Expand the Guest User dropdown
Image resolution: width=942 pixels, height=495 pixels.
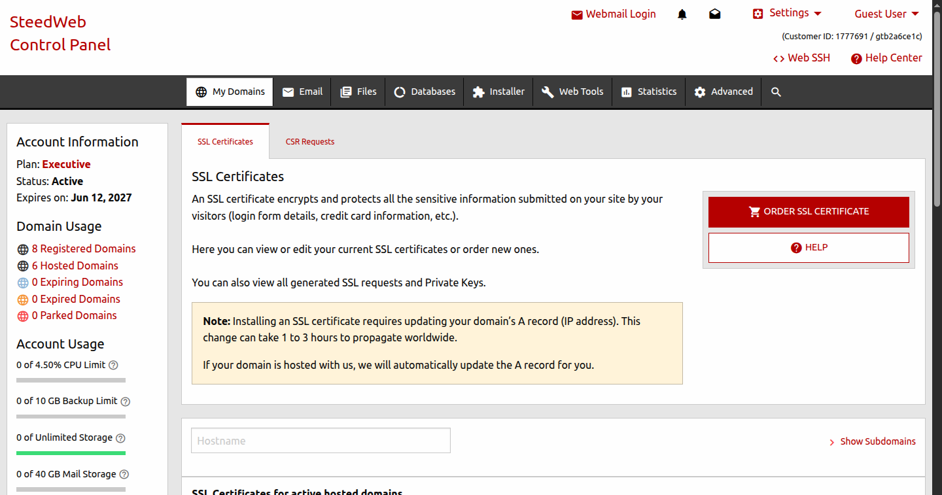click(x=886, y=14)
